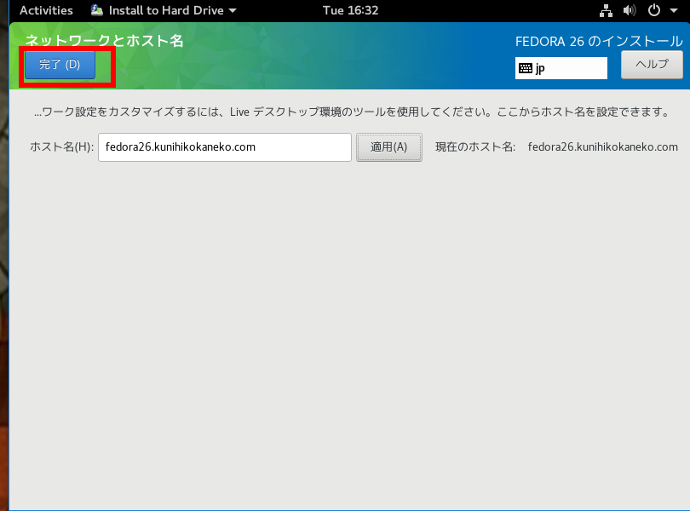Screen dimensions: 690x511
Task: Expand the system menu arrow
Action: [674, 10]
